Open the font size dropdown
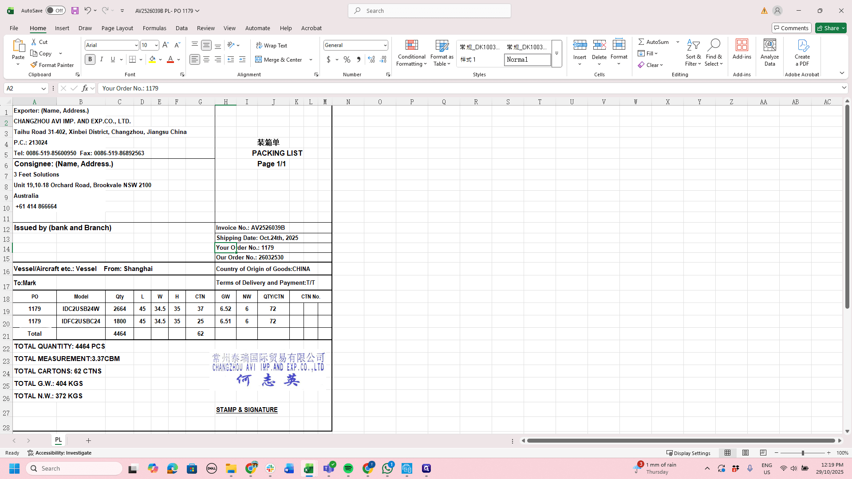Screen dimensions: 852x479 (156, 45)
